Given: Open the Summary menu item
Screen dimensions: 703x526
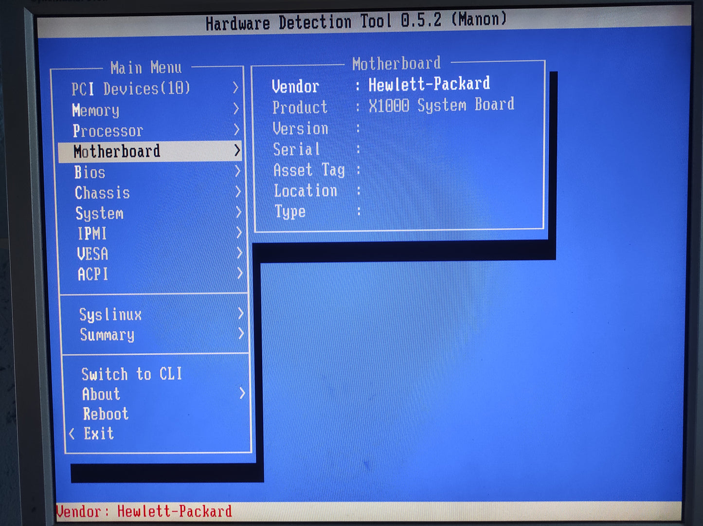Looking at the screenshot, I should pyautogui.click(x=108, y=335).
